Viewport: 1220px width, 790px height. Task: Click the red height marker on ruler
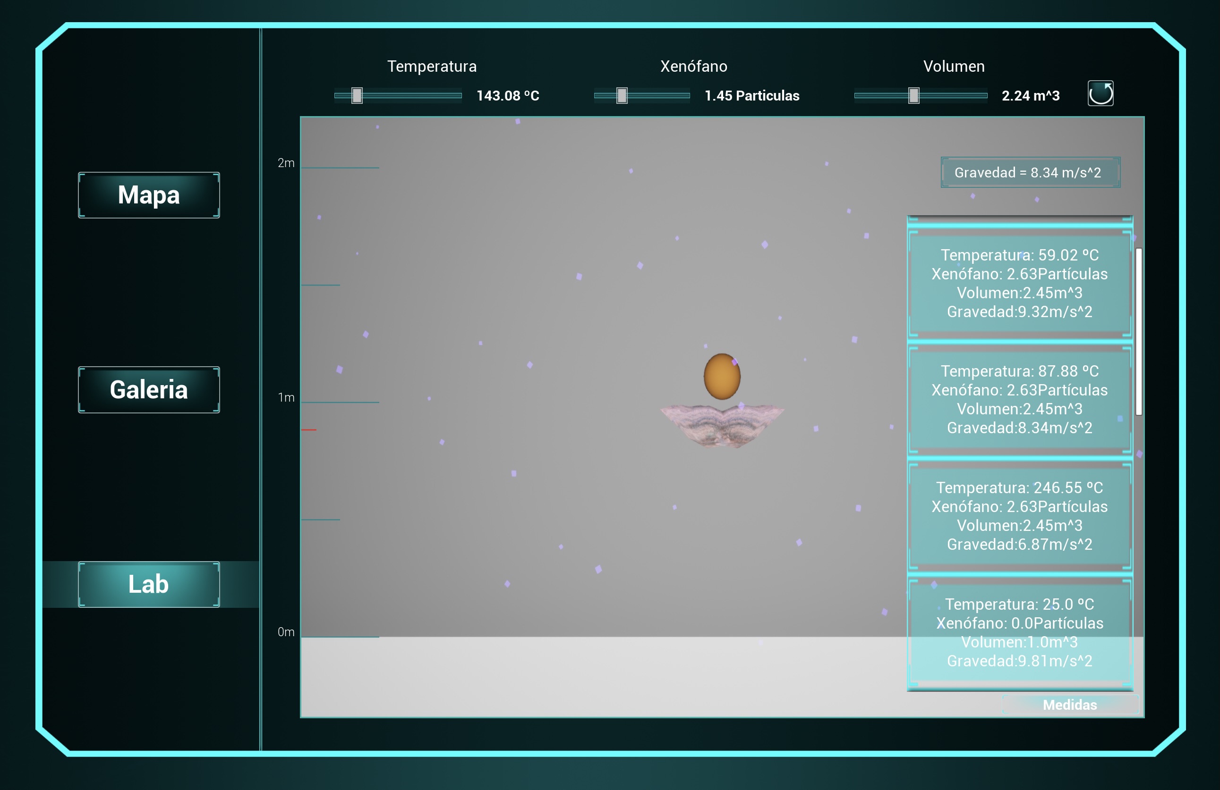click(308, 430)
